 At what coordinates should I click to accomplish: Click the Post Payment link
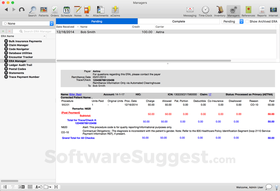pyautogui.click(x=70, y=112)
